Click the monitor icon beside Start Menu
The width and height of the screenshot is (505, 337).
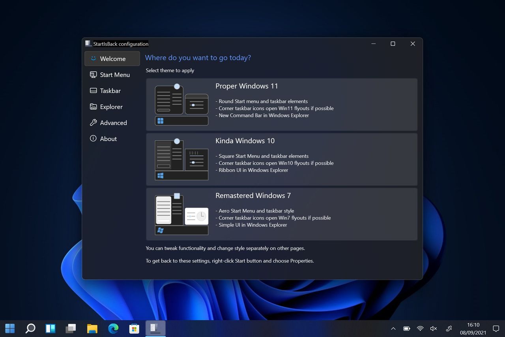[x=94, y=75]
